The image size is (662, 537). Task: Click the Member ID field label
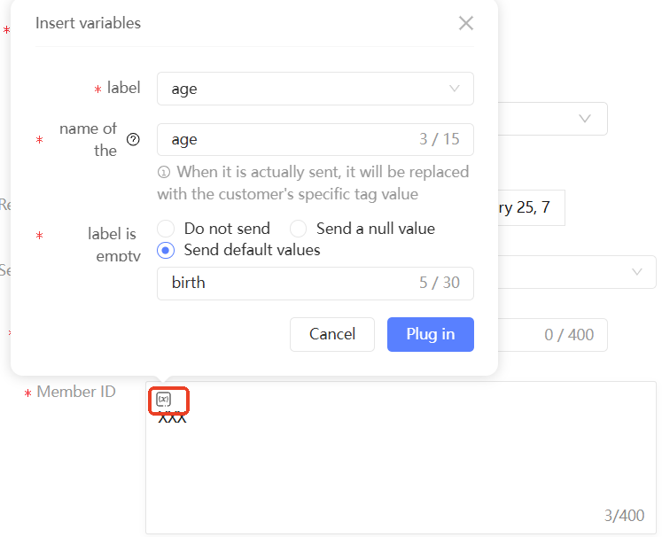[76, 392]
